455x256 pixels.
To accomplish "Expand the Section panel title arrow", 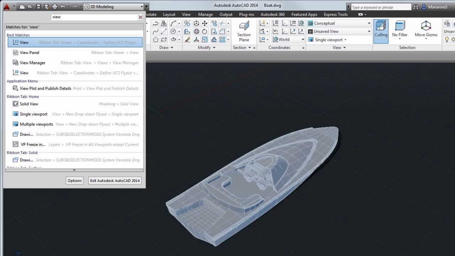I will click(250, 48).
